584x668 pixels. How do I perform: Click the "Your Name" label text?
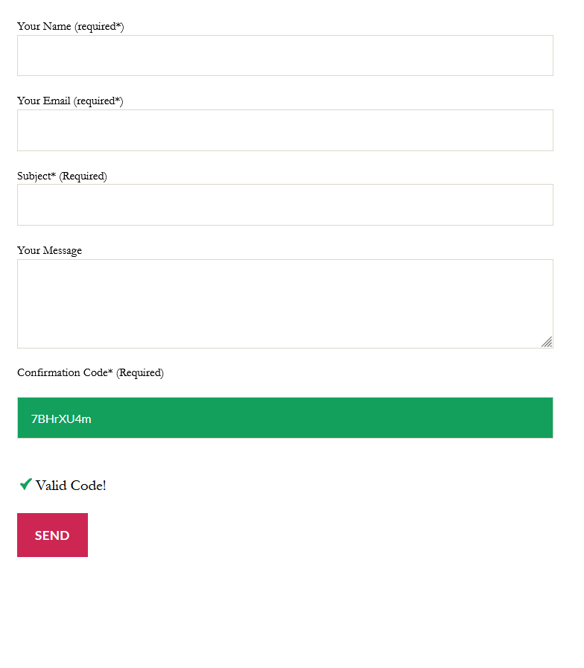pos(44,27)
